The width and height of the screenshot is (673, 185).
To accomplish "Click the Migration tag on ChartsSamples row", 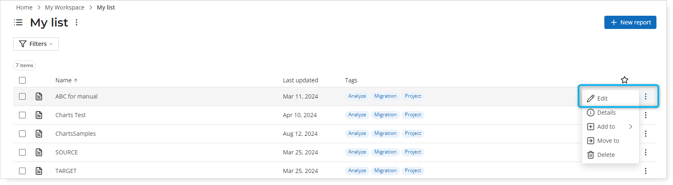I will [385, 133].
